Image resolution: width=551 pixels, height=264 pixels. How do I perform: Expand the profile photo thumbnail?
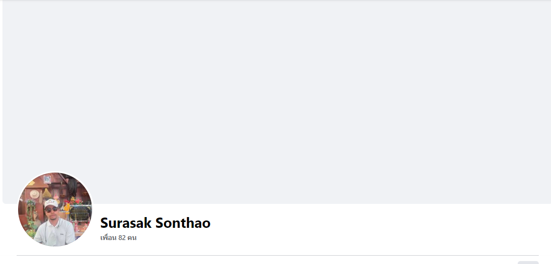(x=55, y=209)
